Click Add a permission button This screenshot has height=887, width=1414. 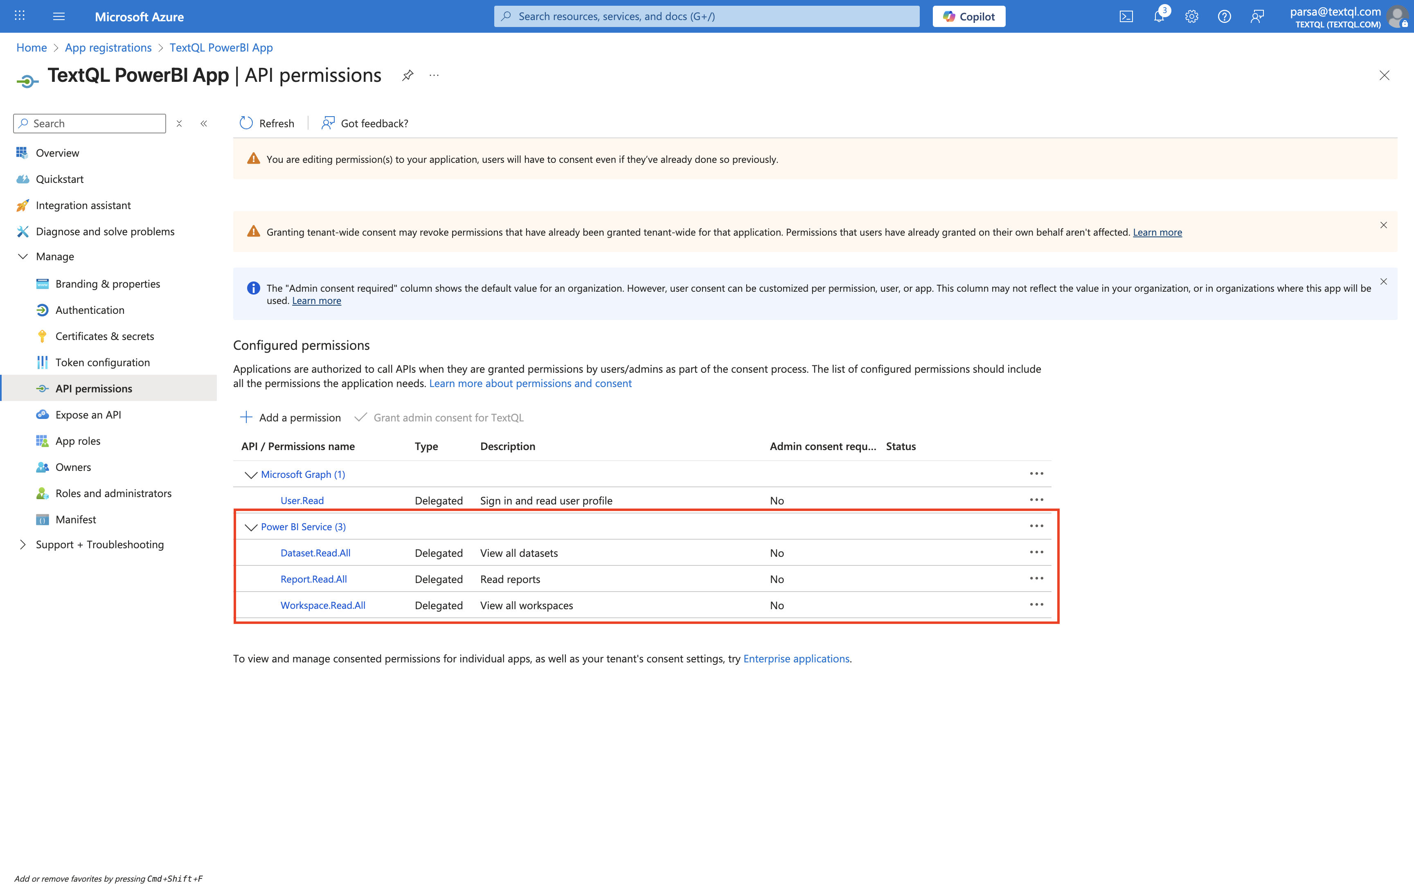291,417
